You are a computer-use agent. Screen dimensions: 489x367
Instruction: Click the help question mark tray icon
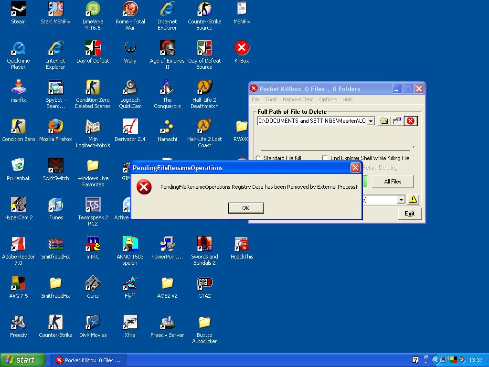tap(415, 360)
